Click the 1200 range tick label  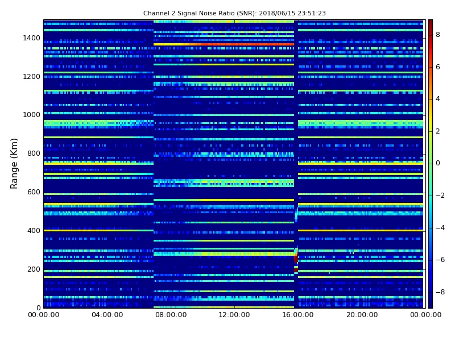(32, 77)
